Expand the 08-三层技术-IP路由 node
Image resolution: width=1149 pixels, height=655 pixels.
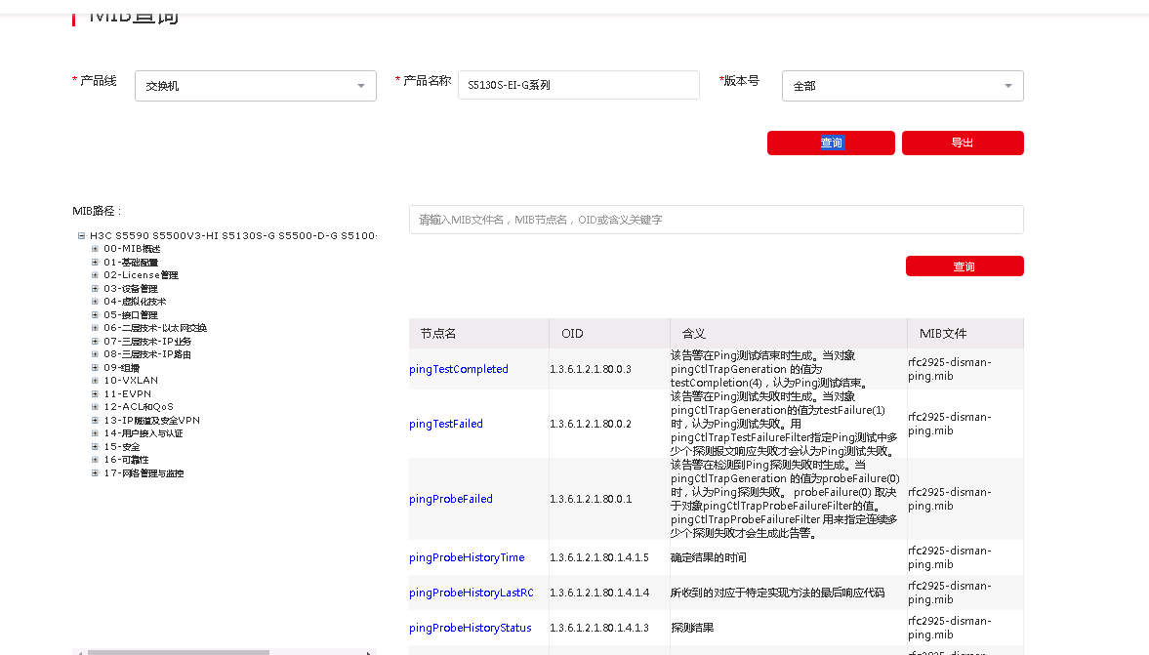95,354
